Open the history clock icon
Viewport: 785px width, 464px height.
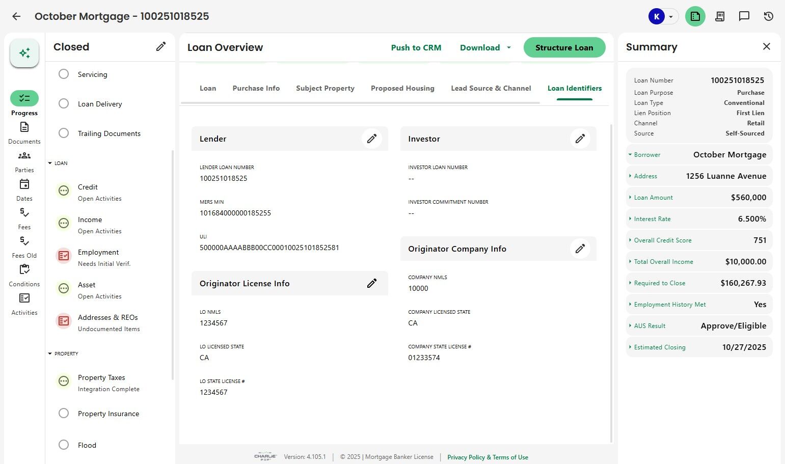click(769, 16)
